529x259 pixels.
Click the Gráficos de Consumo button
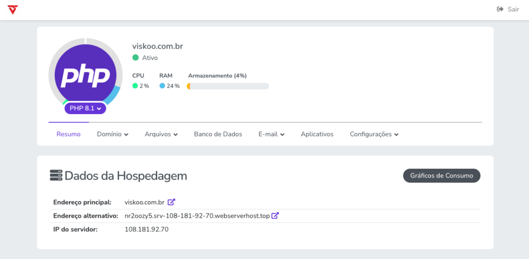coord(442,175)
